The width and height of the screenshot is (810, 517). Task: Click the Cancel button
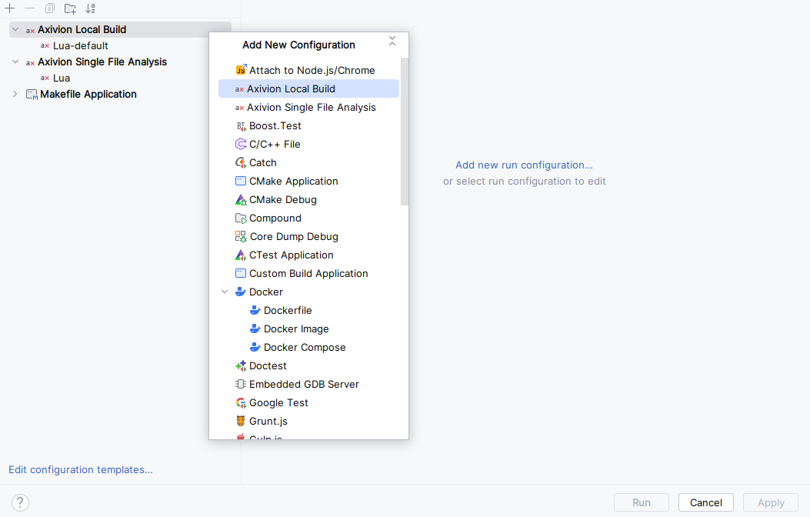[x=705, y=502]
